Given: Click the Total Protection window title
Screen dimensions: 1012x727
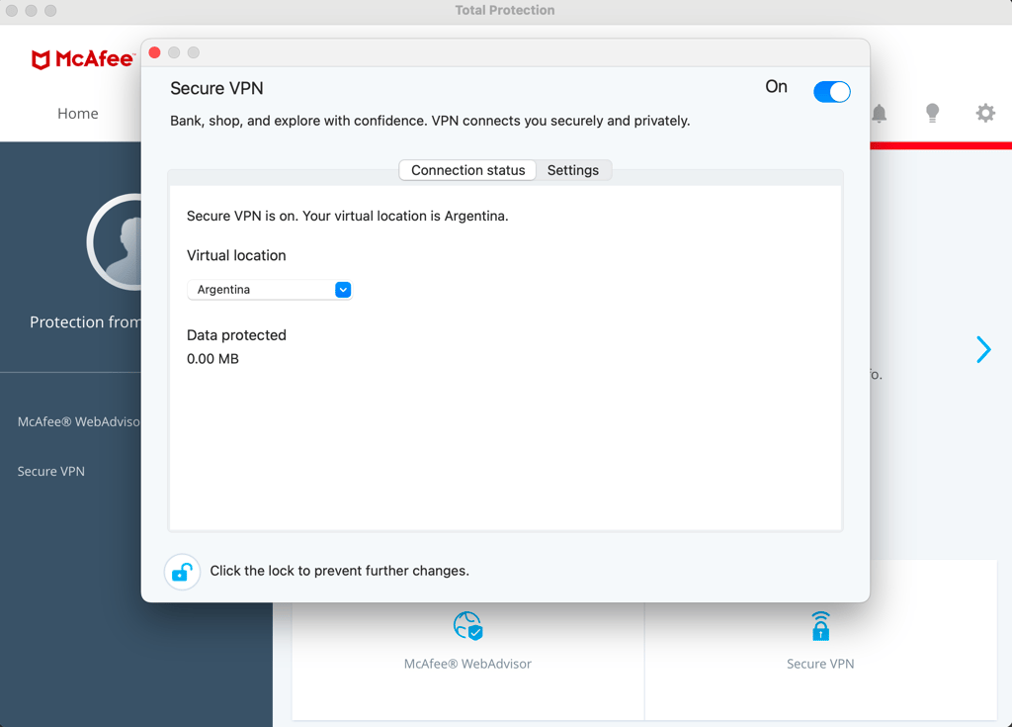Looking at the screenshot, I should (x=505, y=10).
